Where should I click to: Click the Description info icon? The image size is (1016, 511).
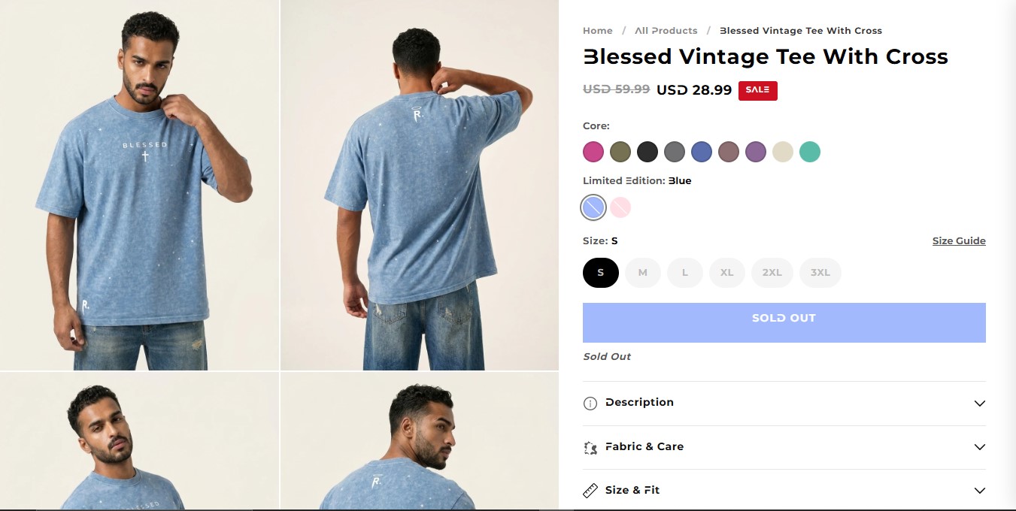[590, 404]
